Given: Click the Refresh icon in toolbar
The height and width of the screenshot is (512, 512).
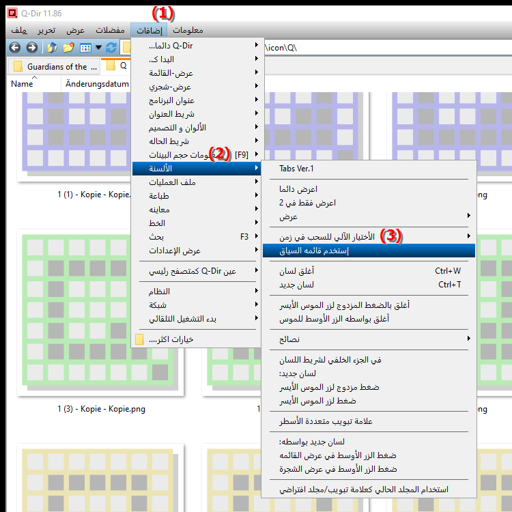Looking at the screenshot, I should [111, 48].
